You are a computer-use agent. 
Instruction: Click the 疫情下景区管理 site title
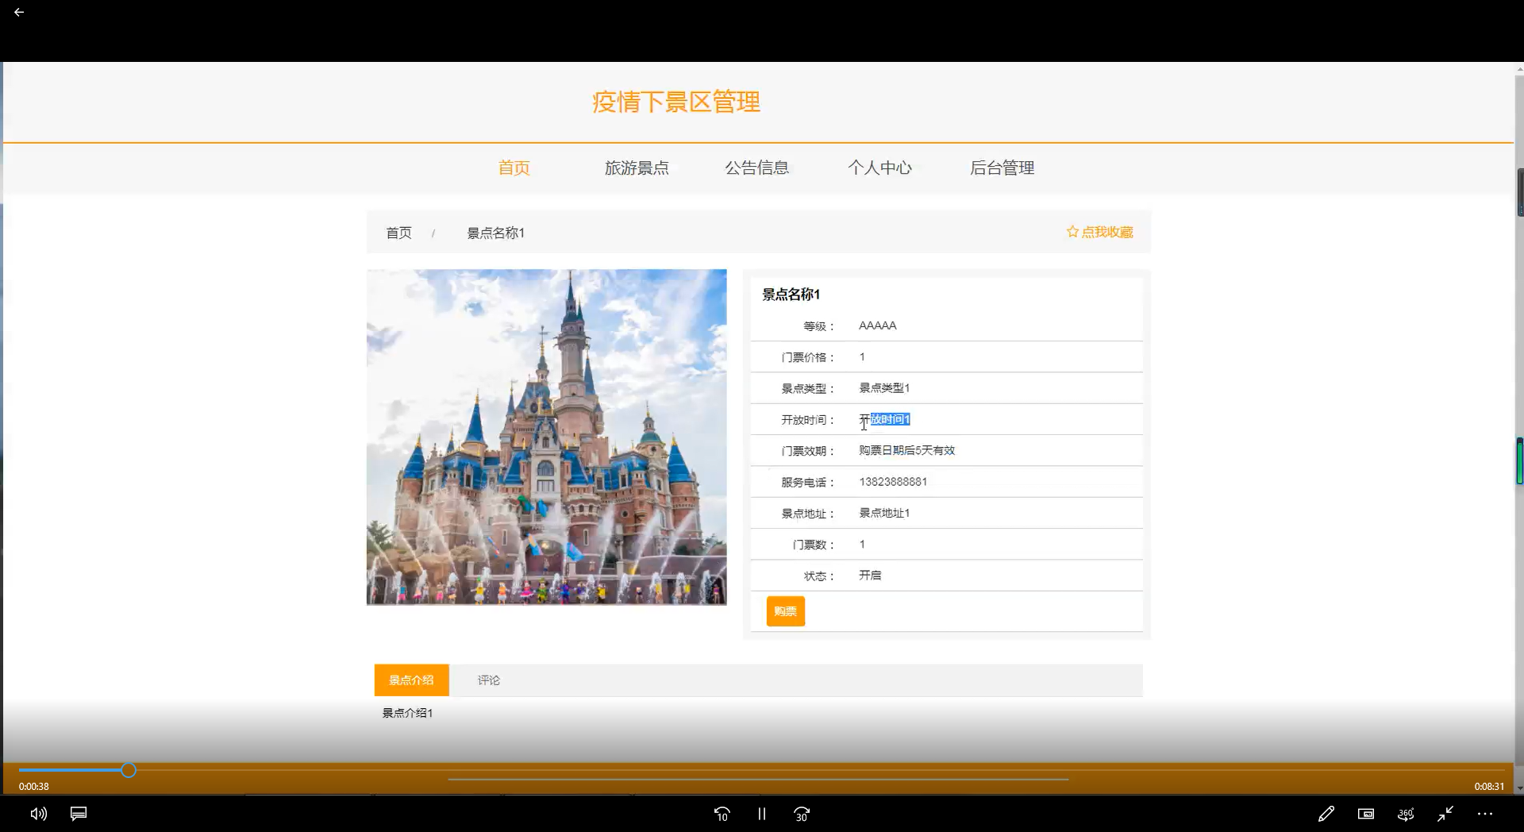click(676, 102)
